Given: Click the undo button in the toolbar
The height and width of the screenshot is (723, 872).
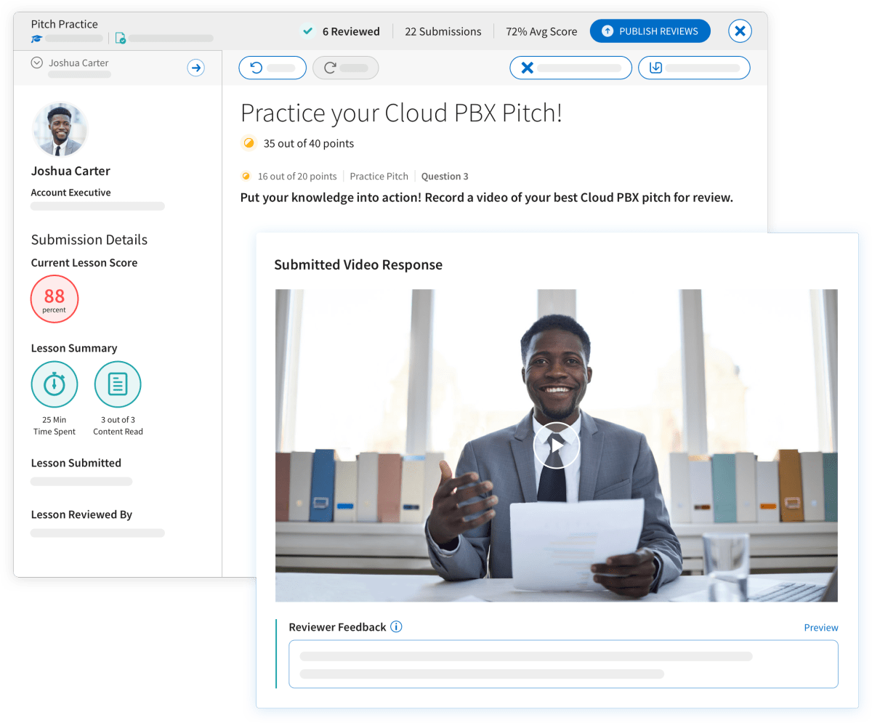Looking at the screenshot, I should tap(272, 67).
